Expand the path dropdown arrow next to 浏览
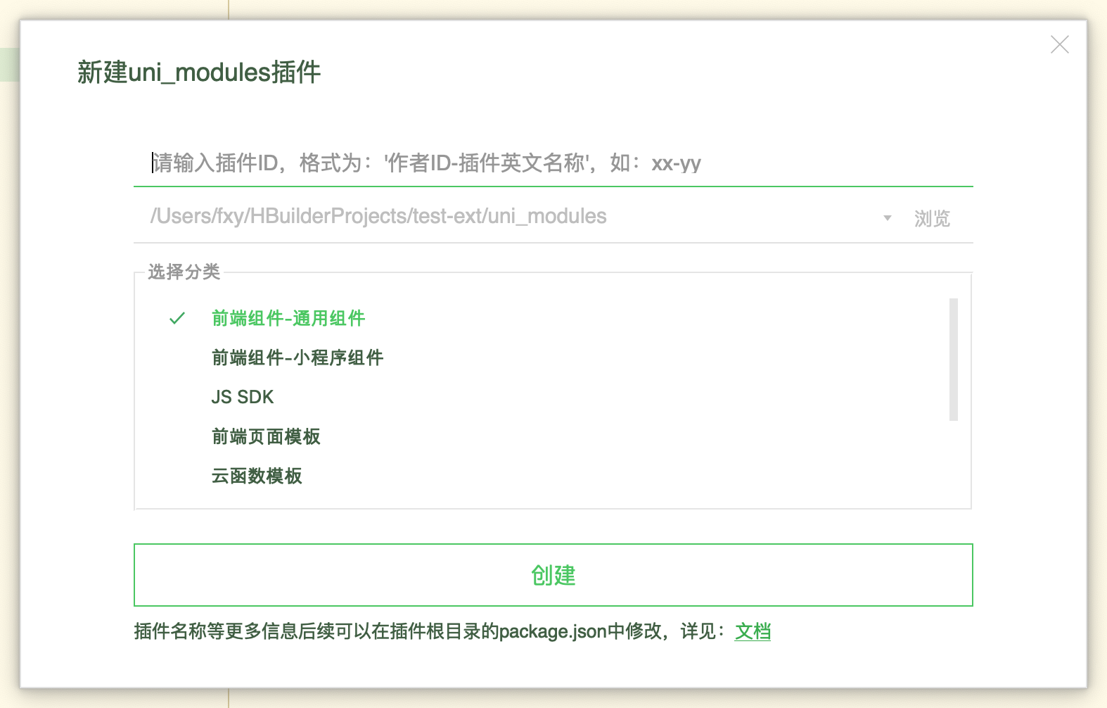The height and width of the screenshot is (708, 1107). (x=888, y=218)
